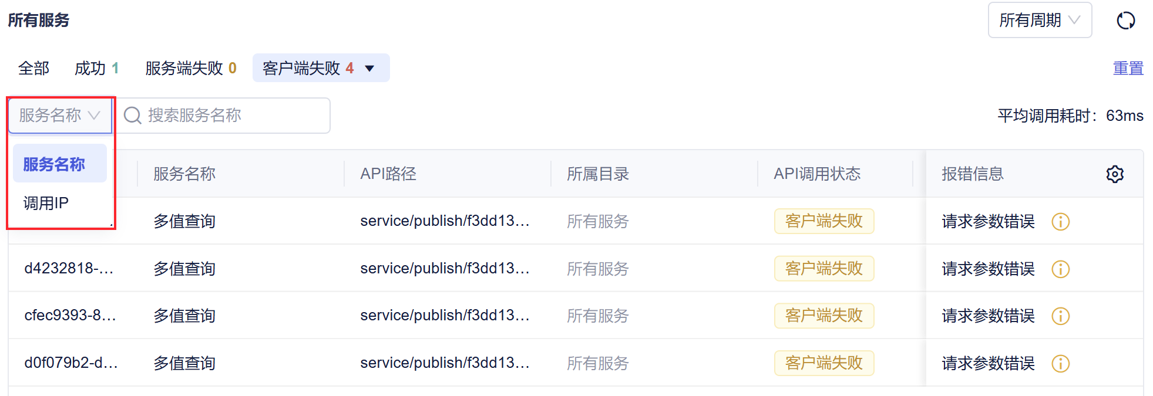
Task: Click API path in cfec9393 row
Action: pyautogui.click(x=445, y=315)
